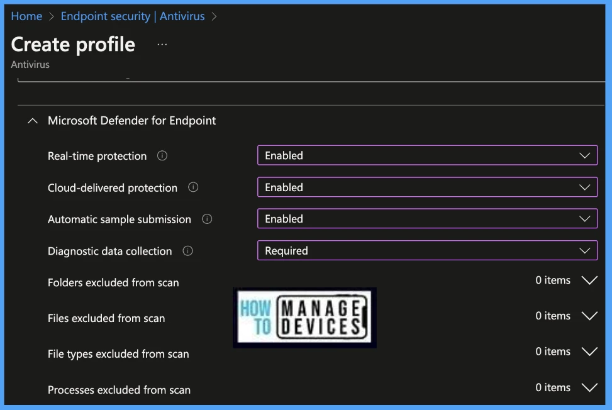Open the Diagnostic data collection dropdown

click(x=427, y=250)
